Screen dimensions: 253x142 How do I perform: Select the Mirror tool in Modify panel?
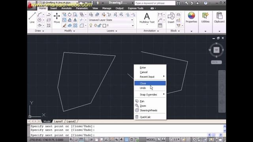click(75, 20)
